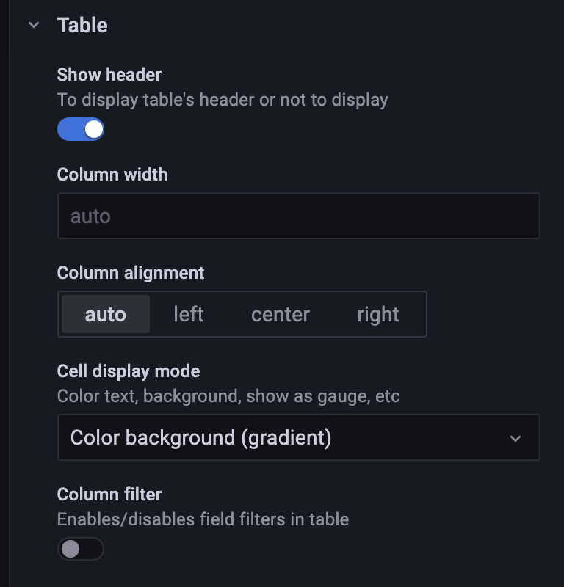The image size is (564, 587).
Task: Click the Column width input field
Action: (x=298, y=216)
